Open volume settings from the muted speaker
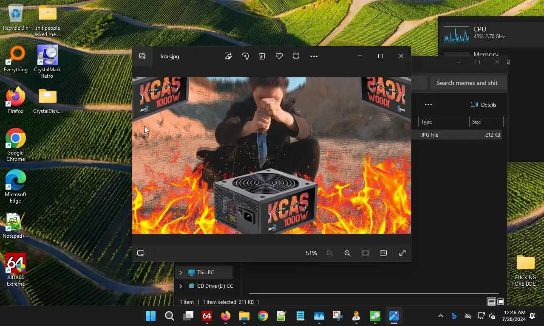 [492, 316]
